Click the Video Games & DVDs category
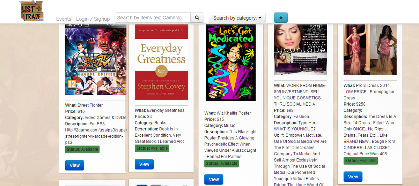This screenshot has width=419, height=186. [x=105, y=118]
